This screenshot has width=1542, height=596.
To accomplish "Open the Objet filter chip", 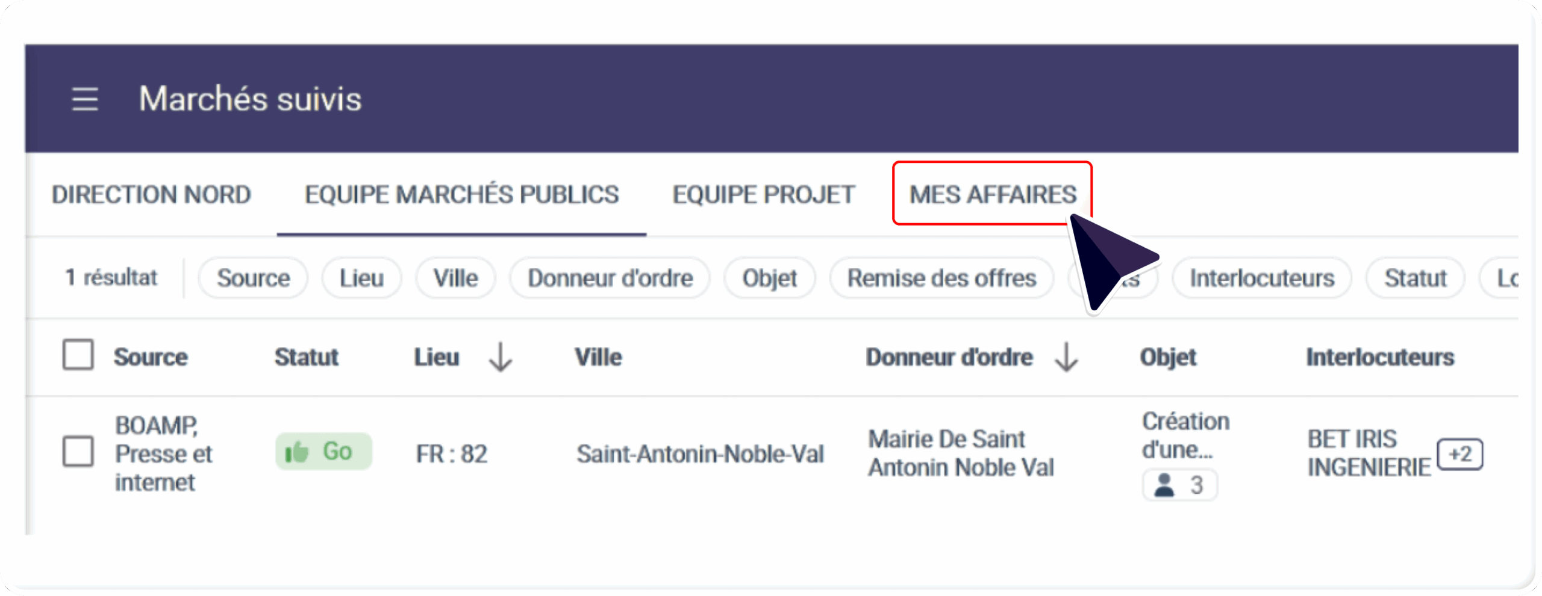I will click(x=769, y=278).
